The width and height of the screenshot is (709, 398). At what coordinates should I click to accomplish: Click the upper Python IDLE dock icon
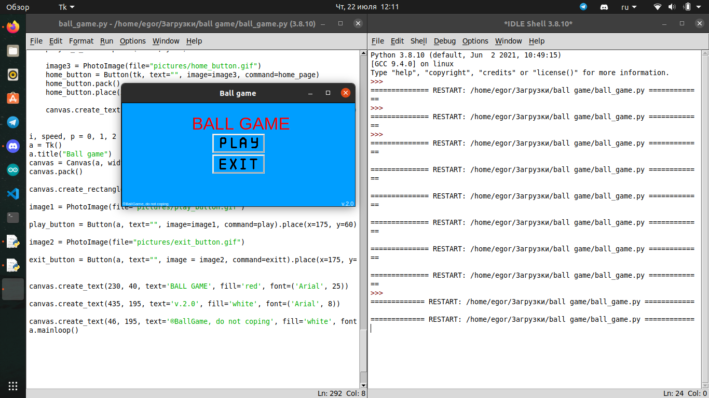(13, 241)
